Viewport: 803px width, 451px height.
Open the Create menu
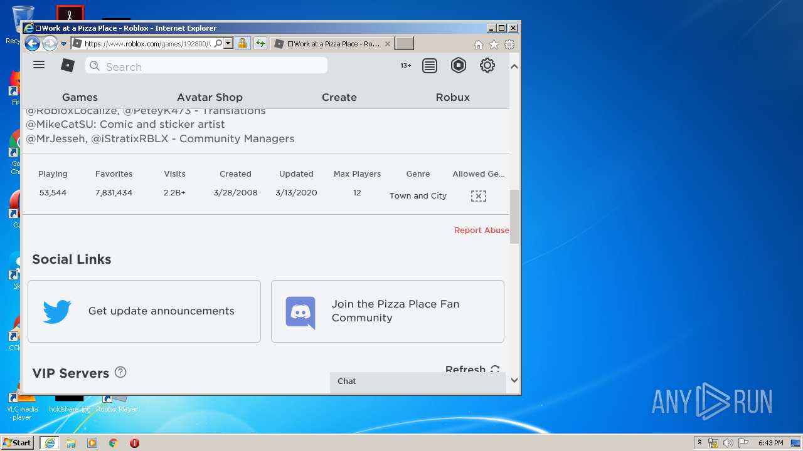339,97
